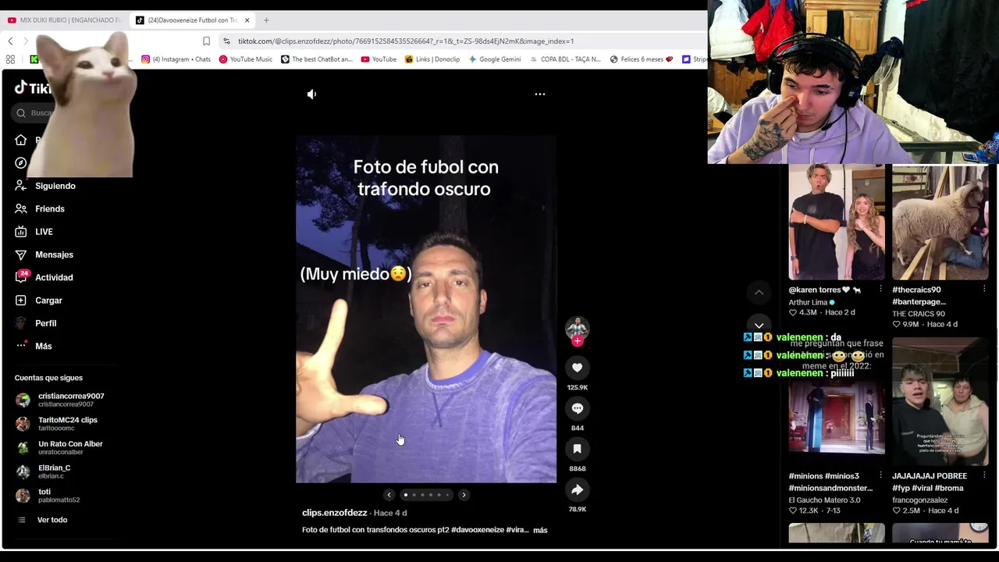Image resolution: width=999 pixels, height=562 pixels.
Task: Go to the previous photo in the carousel
Action: (389, 495)
